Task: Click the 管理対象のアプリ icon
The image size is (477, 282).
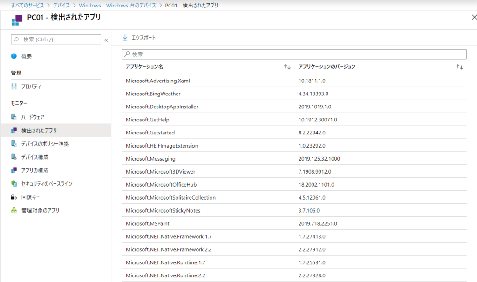Action: [x=14, y=210]
